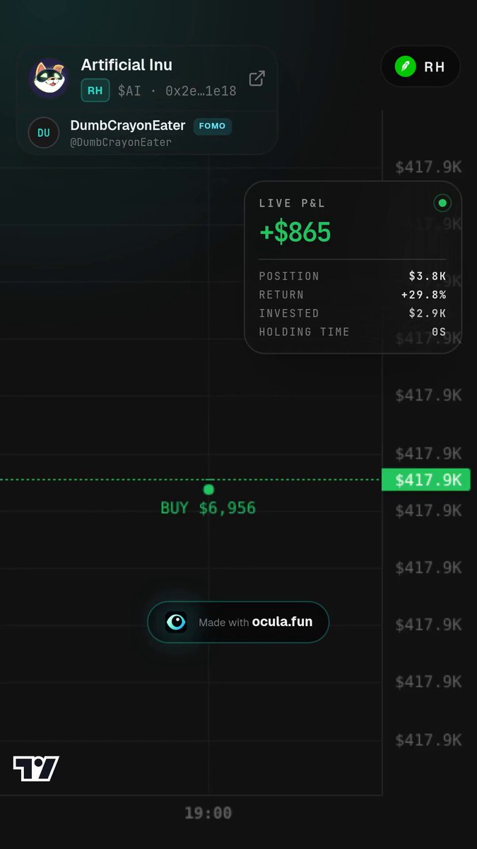Click the Artificial Inu token avatar
The height and width of the screenshot is (849, 477).
coord(49,78)
